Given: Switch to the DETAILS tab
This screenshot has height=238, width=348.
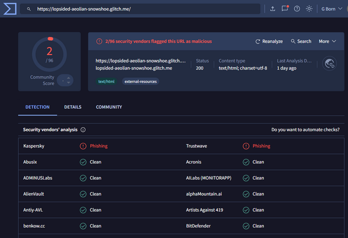Looking at the screenshot, I should (73, 107).
